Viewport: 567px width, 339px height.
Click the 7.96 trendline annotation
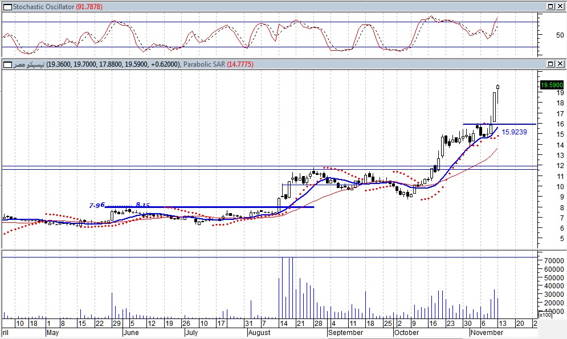[97, 205]
